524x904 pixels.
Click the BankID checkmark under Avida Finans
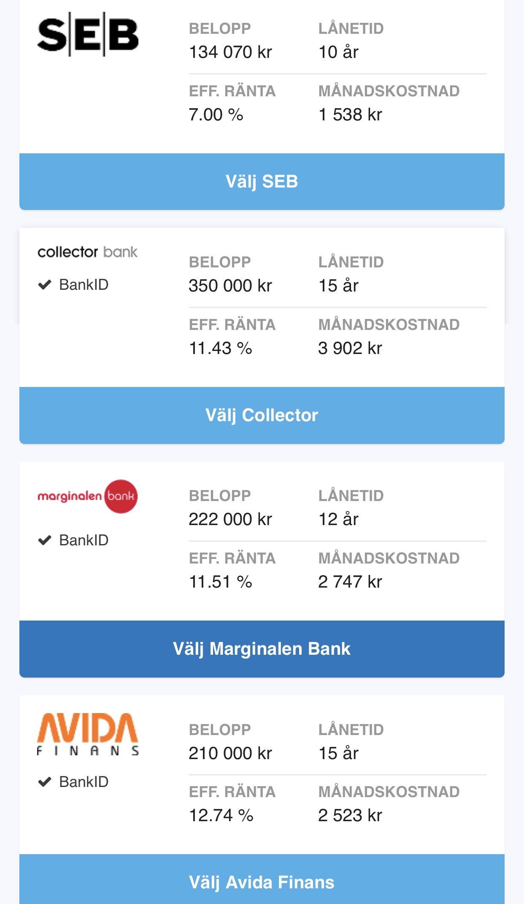45,782
